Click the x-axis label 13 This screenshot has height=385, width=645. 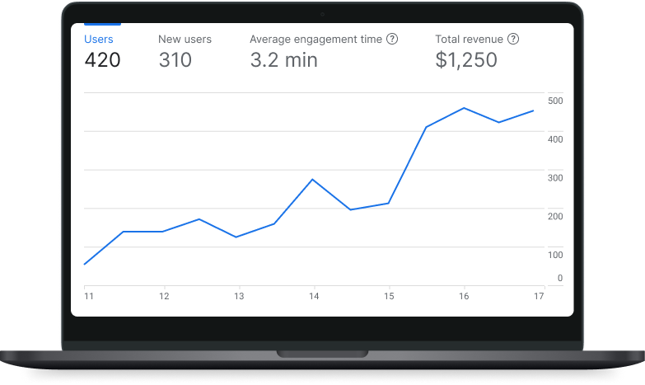239,297
